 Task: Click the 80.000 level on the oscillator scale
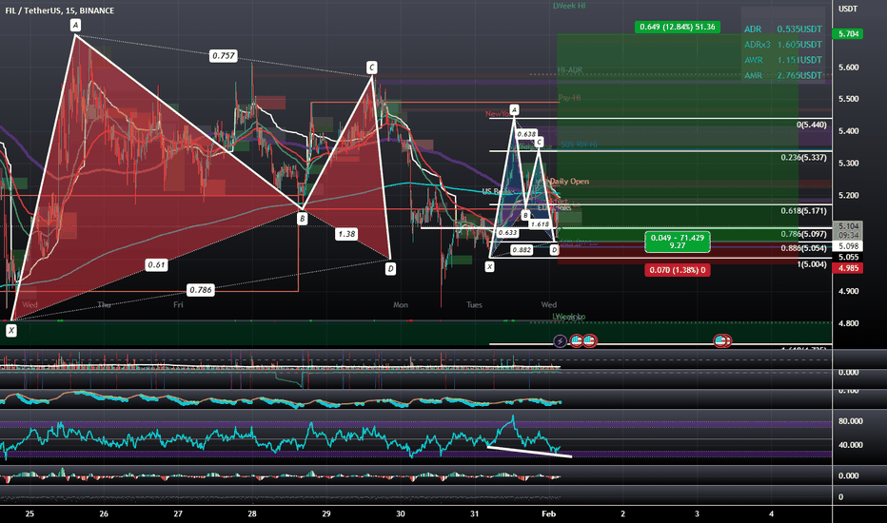[850, 421]
